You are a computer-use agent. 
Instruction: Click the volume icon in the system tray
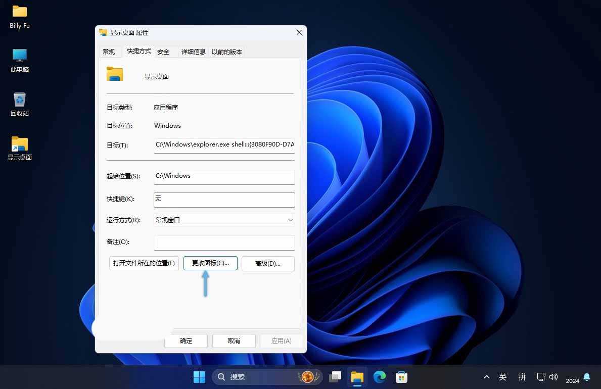point(553,377)
